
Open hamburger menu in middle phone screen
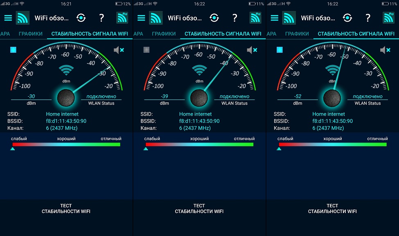pos(141,18)
